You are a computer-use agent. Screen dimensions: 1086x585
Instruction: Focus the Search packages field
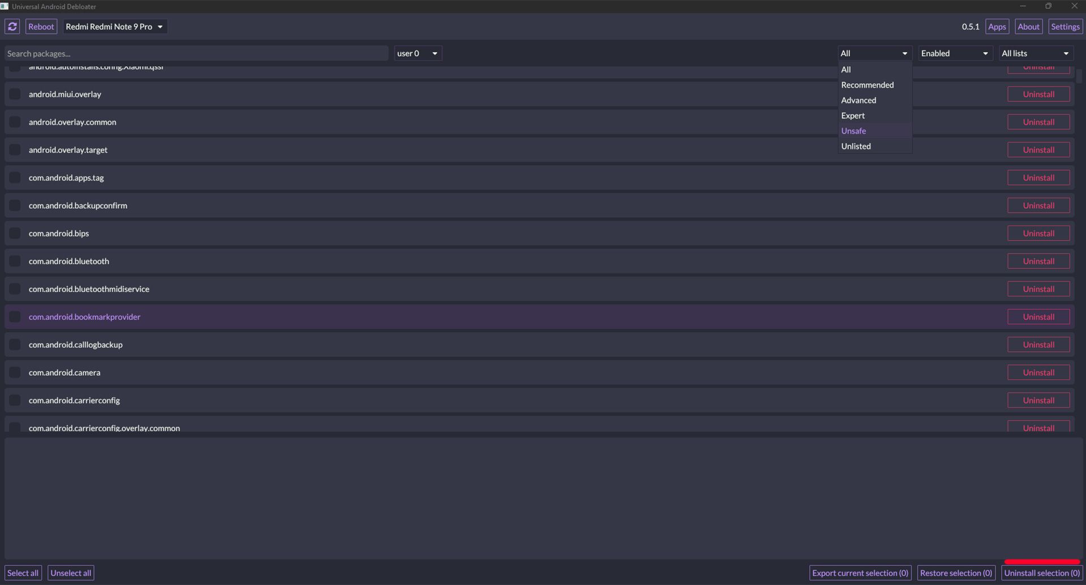point(196,53)
